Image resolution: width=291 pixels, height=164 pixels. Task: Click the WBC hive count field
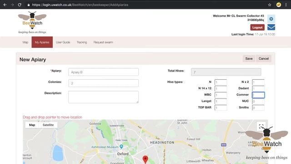[221, 95]
